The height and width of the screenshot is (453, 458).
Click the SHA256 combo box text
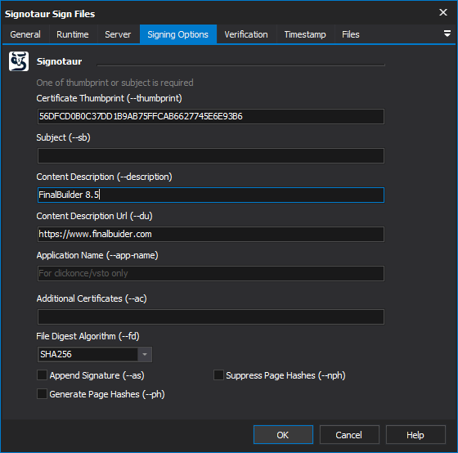(56, 354)
